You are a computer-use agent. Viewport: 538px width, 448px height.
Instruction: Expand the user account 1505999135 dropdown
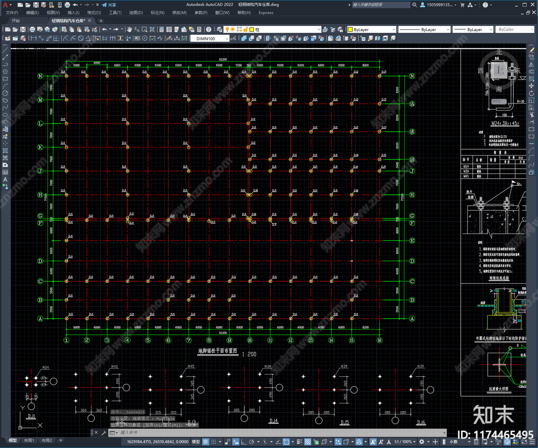point(438,5)
